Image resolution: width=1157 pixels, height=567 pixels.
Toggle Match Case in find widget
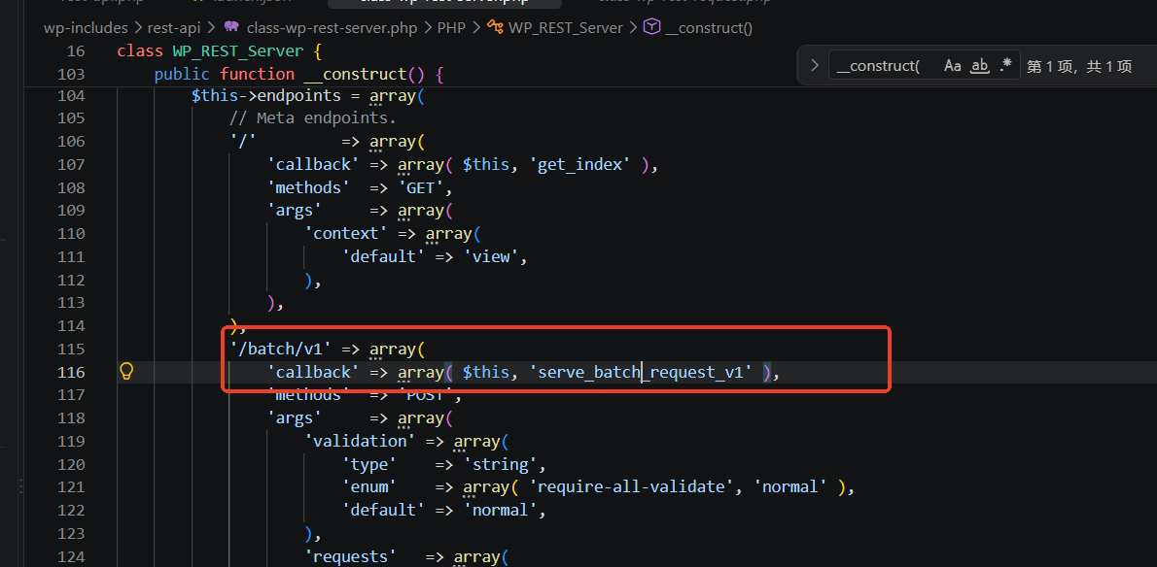click(x=953, y=66)
